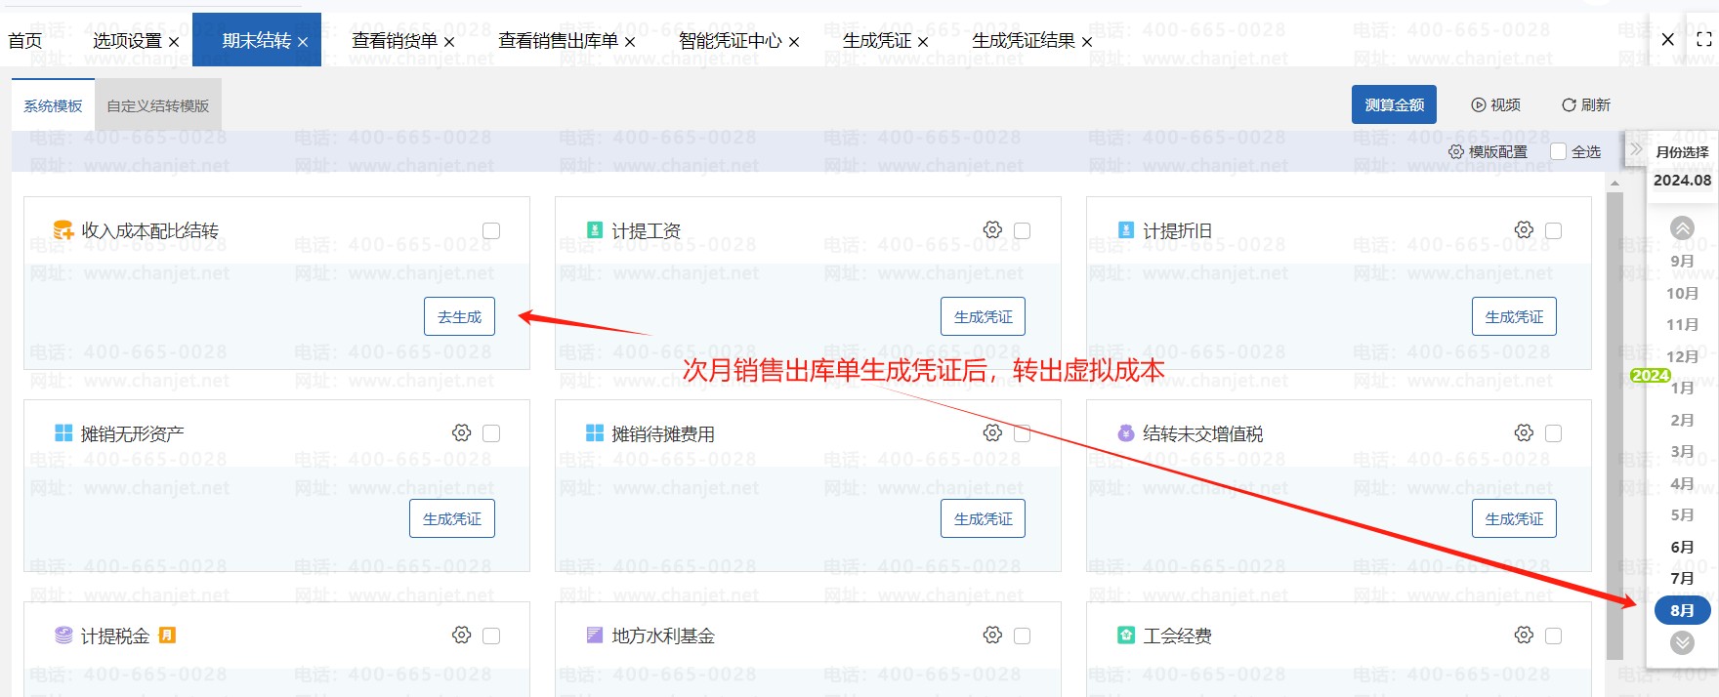
Task: Open the 视频 tutorial
Action: click(1495, 104)
